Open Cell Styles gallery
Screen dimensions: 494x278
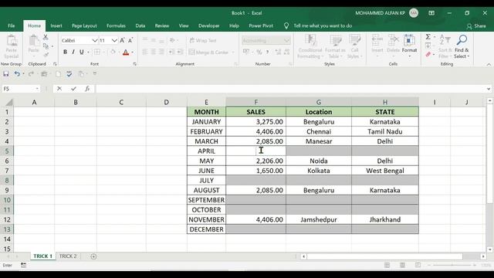pyautogui.click(x=355, y=46)
